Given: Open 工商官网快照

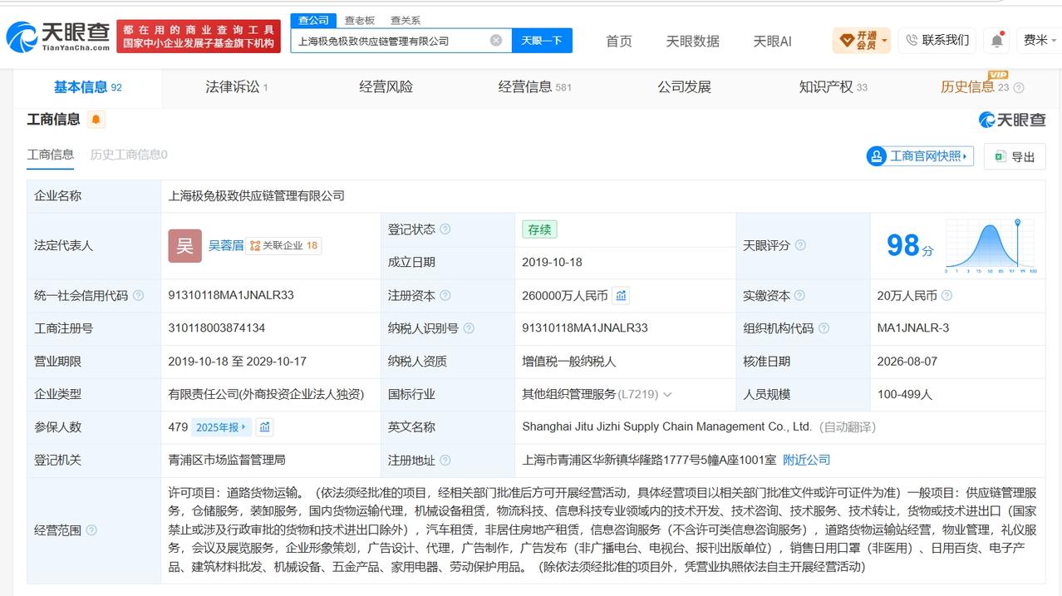Looking at the screenshot, I should click(920, 155).
